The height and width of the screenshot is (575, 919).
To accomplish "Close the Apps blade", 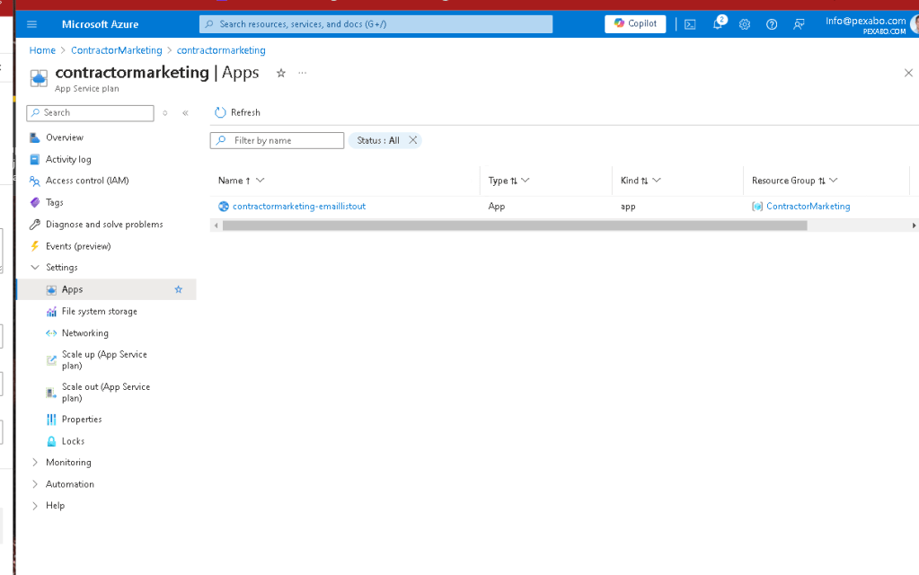I will click(x=908, y=73).
